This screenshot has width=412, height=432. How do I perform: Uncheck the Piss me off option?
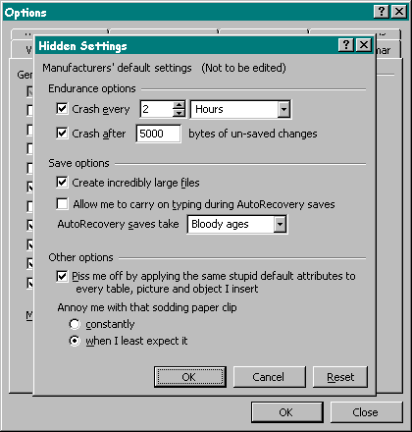pyautogui.click(x=62, y=276)
